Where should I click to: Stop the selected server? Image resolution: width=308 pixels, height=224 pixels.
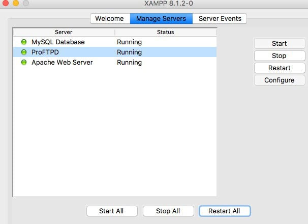click(280, 55)
